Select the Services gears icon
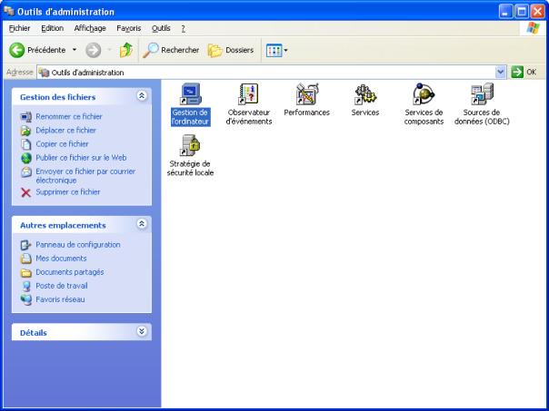 365,94
